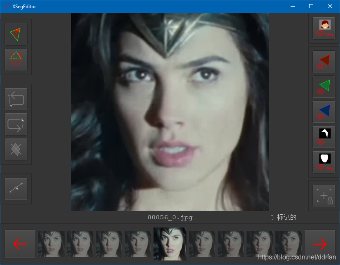Select the thumbnail right after current image
The height and width of the screenshot is (265, 340).
pyautogui.click(x=202, y=244)
